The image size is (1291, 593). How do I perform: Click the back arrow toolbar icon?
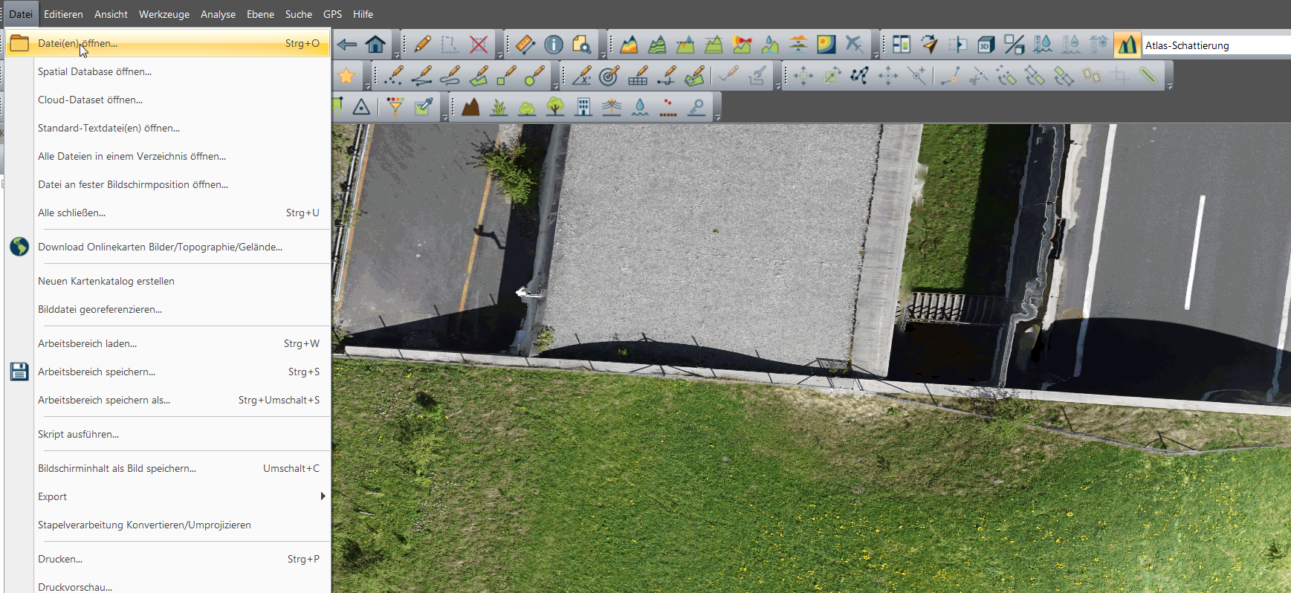pyautogui.click(x=347, y=45)
